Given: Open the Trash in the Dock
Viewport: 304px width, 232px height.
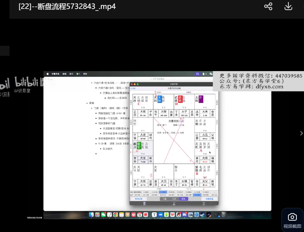Looking at the screenshot, I should [x=224, y=214].
